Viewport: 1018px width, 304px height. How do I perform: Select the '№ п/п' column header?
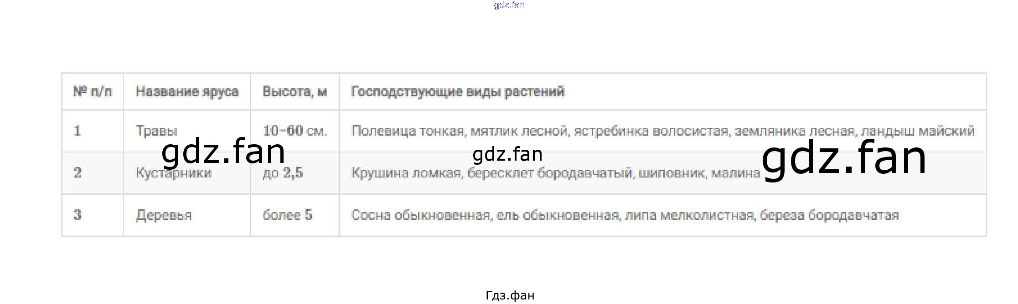click(93, 91)
